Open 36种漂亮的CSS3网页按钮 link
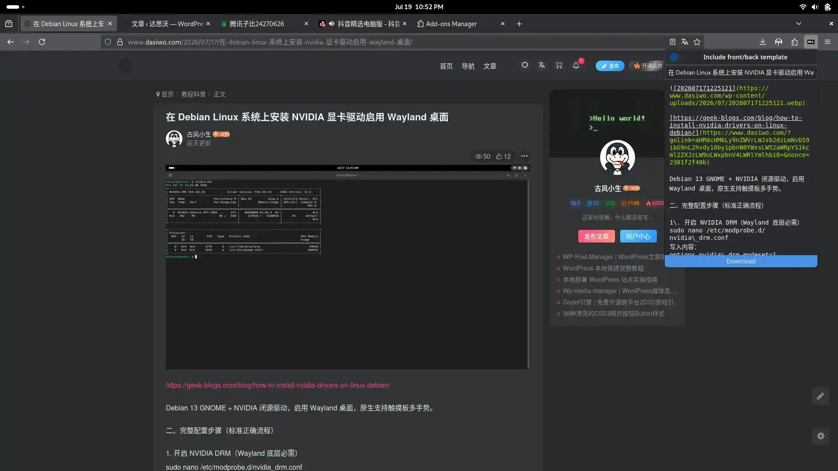This screenshot has width=838, height=471. (x=613, y=314)
